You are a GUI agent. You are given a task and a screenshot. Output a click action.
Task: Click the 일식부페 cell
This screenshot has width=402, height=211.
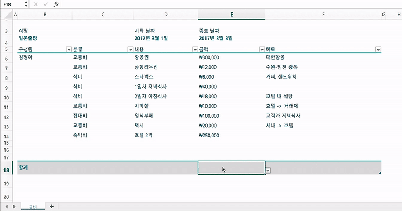tap(144, 116)
